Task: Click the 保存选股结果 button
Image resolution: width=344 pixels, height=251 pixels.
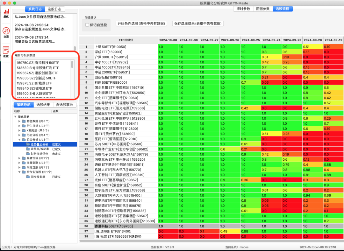Action: coord(198,24)
